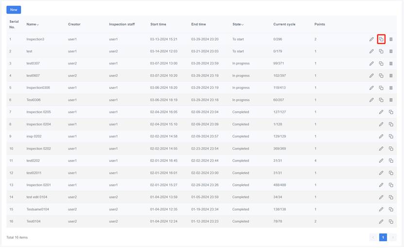Edit the test0307 entry
Image resolution: width=404 pixels, height=248 pixels.
coord(371,63)
